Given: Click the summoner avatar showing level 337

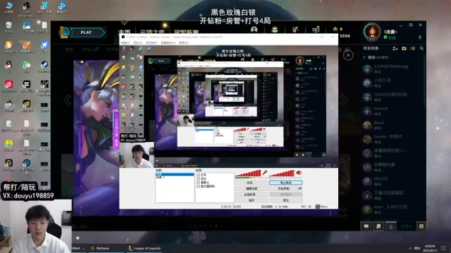Looking at the screenshot, I should click(x=372, y=31).
